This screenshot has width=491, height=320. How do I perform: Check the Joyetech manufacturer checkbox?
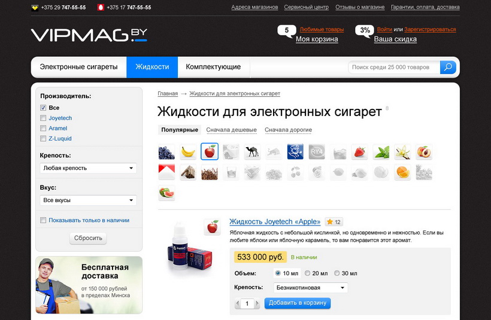43,118
